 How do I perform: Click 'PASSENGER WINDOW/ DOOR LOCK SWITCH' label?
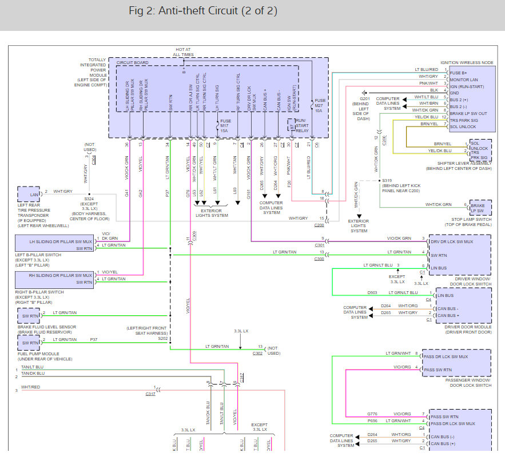[x=468, y=383]
